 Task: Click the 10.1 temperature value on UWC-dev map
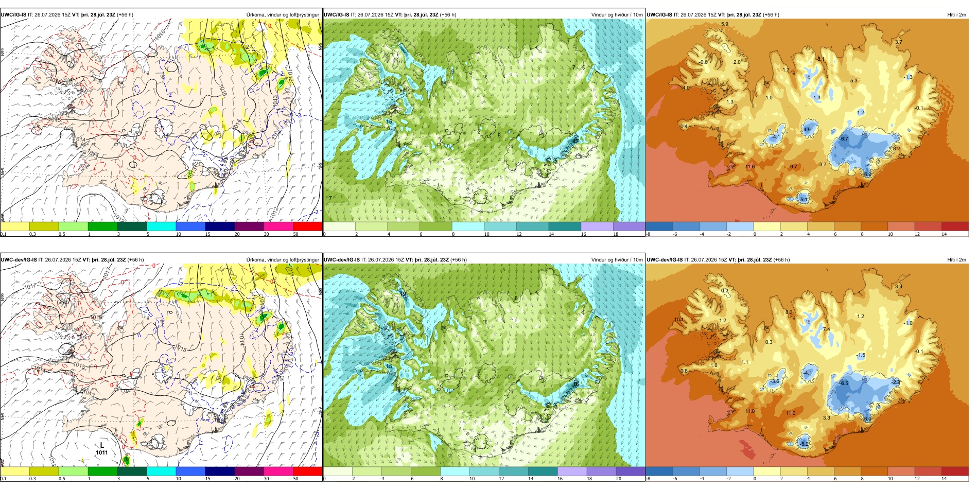679,320
